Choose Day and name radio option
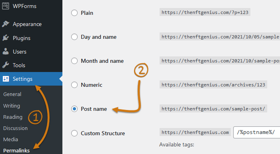The height and width of the screenshot is (154, 280). pos(74,37)
